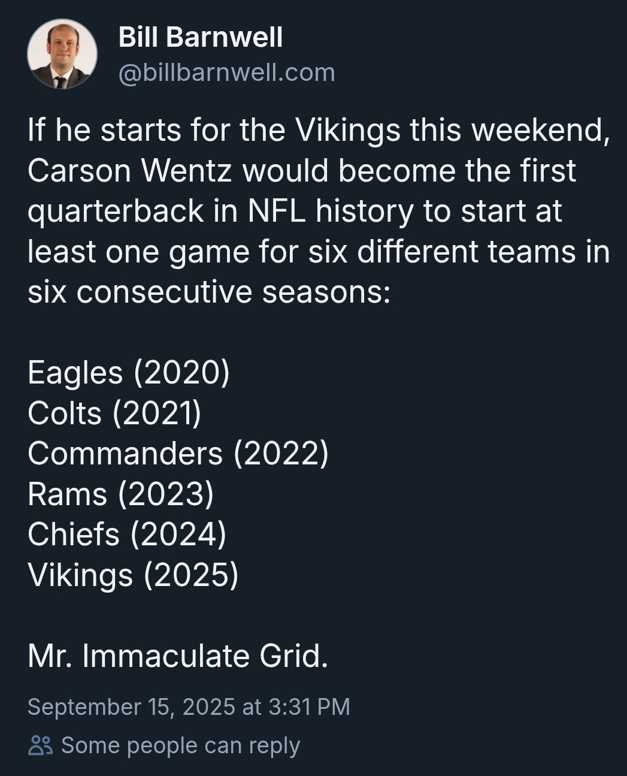The width and height of the screenshot is (627, 776).
Task: Click the Some people can reply label
Action: (180, 745)
